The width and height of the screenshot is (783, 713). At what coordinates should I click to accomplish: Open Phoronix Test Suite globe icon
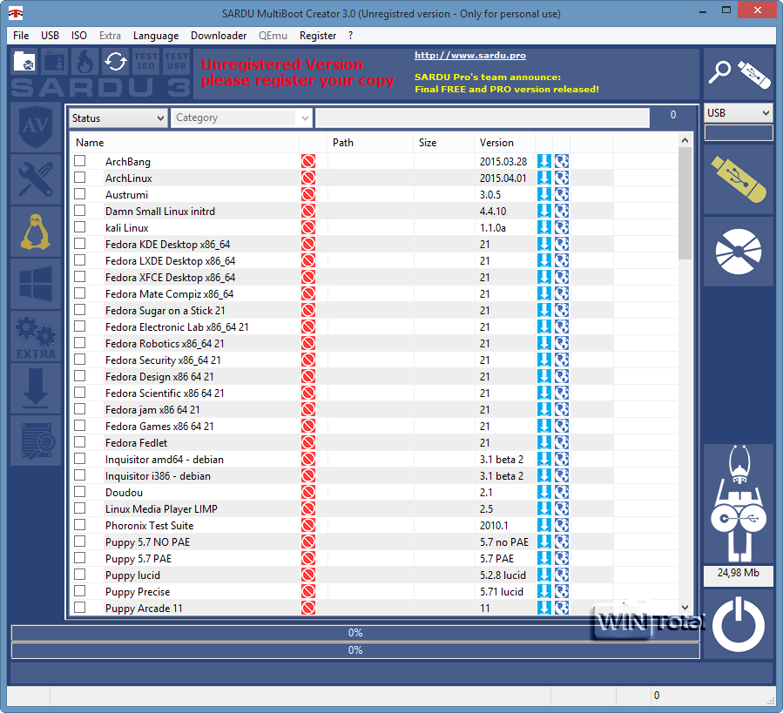pos(562,525)
